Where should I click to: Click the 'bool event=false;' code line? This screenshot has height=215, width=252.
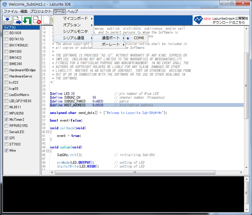point(66,120)
